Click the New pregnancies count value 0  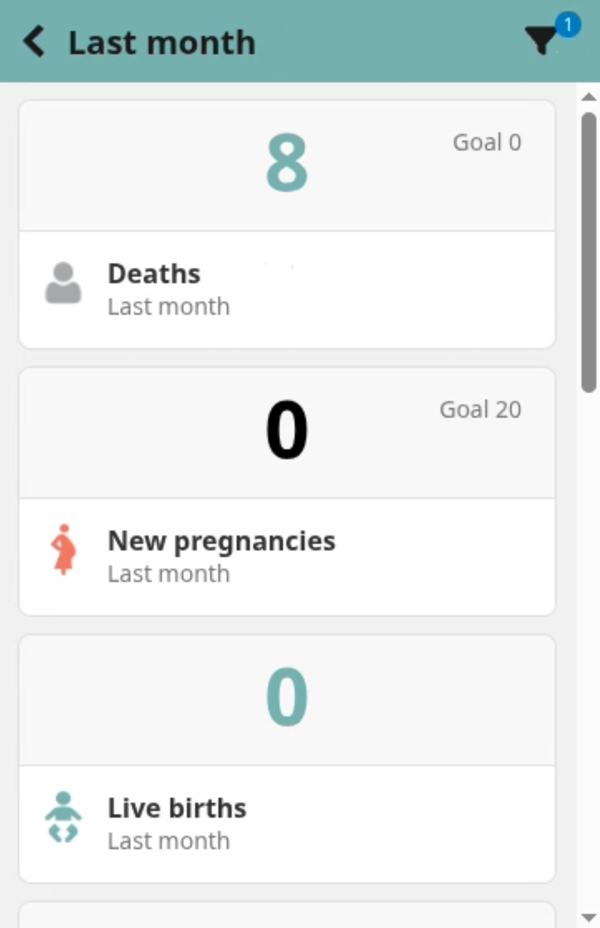pos(287,430)
